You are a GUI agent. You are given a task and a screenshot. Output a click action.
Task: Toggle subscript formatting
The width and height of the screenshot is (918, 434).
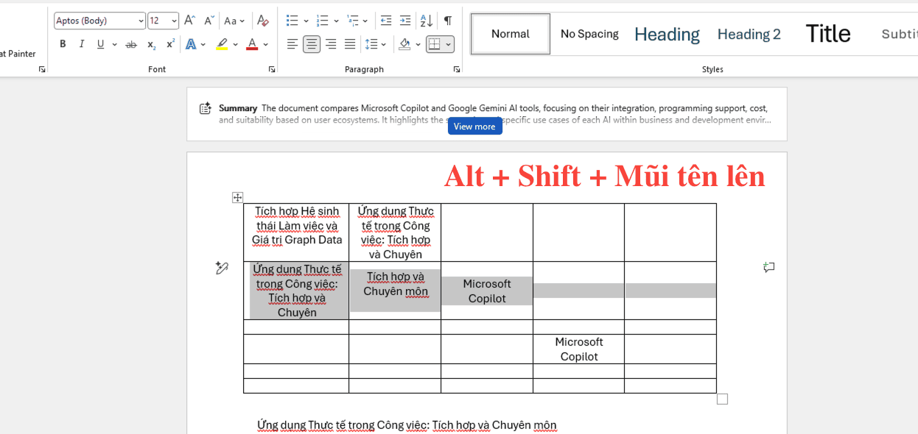pyautogui.click(x=151, y=44)
